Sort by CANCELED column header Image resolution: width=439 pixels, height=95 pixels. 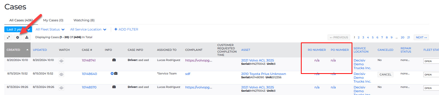tap(385, 50)
